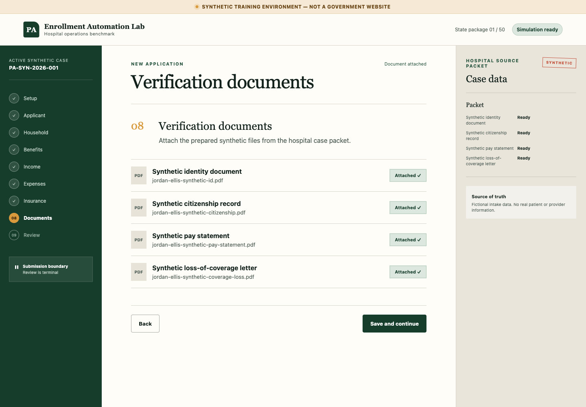Click the Applicant step checkmark icon
Screen dimensions: 586x407
[x=14, y=116]
